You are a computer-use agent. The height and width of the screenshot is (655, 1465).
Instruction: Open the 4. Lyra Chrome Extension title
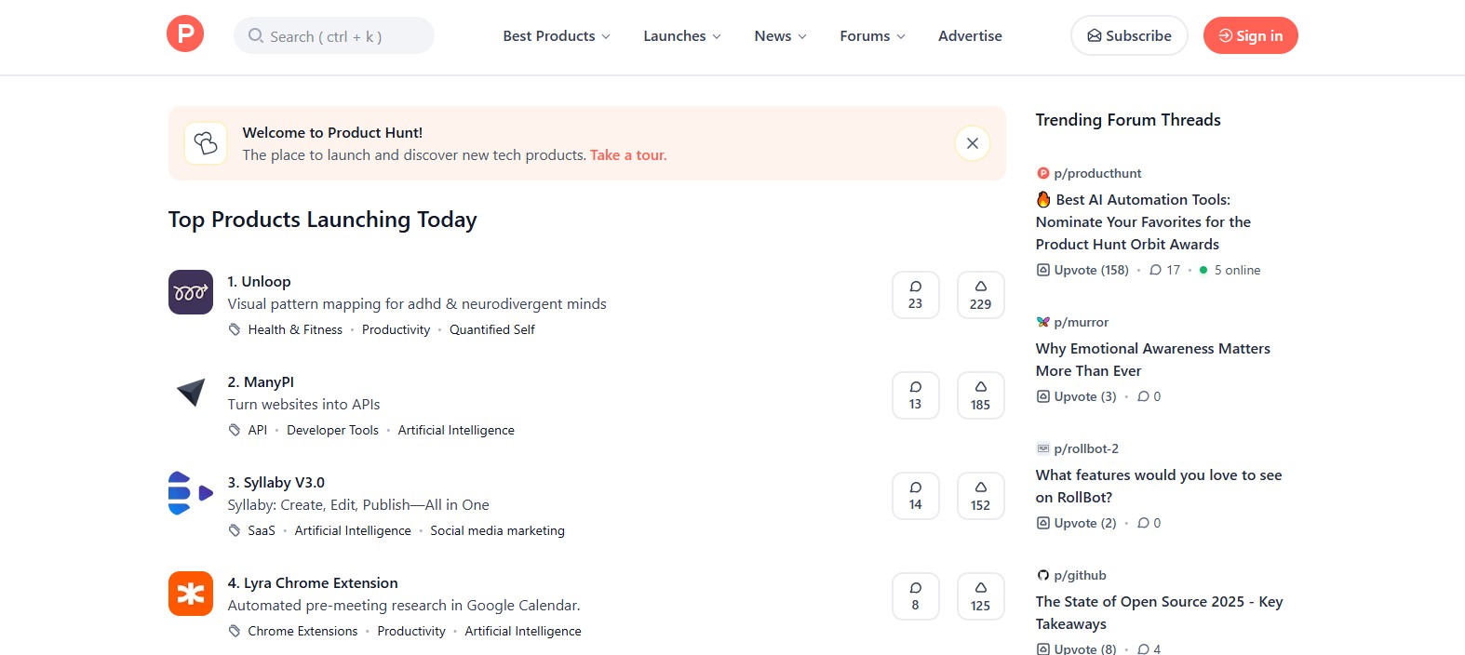[x=313, y=583]
